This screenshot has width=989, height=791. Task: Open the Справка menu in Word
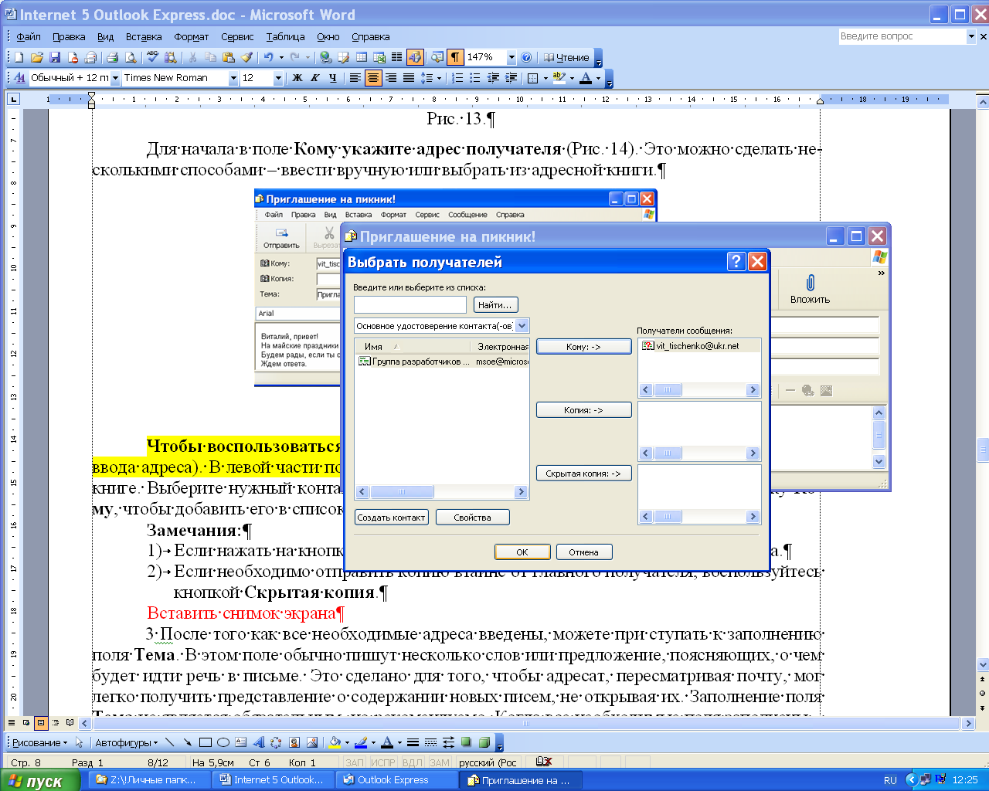(x=370, y=36)
